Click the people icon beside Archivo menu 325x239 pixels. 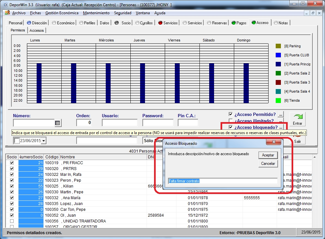coord(7,13)
